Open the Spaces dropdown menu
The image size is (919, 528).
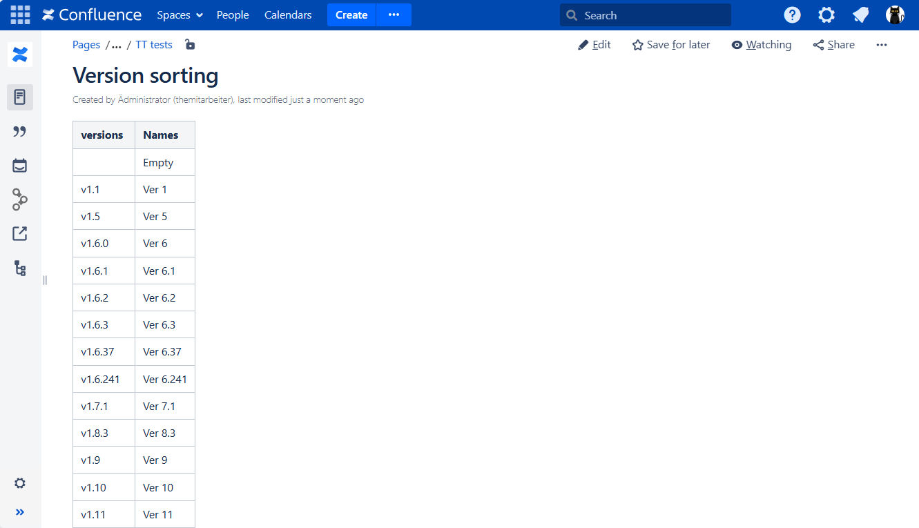(x=180, y=15)
